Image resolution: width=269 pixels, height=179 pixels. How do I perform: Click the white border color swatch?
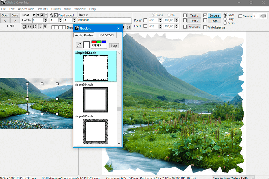(x=87, y=45)
